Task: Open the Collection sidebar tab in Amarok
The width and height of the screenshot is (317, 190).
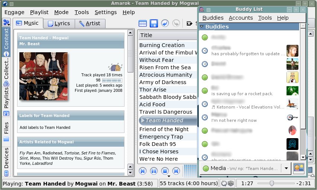Action: point(6,72)
